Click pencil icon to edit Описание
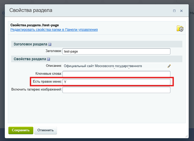The image size is (194, 141). click(169, 66)
